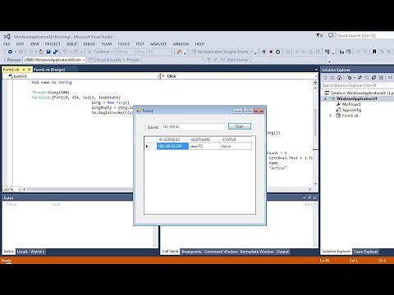
Task: Open the Any CPU platform dropdown
Action: coord(170,52)
